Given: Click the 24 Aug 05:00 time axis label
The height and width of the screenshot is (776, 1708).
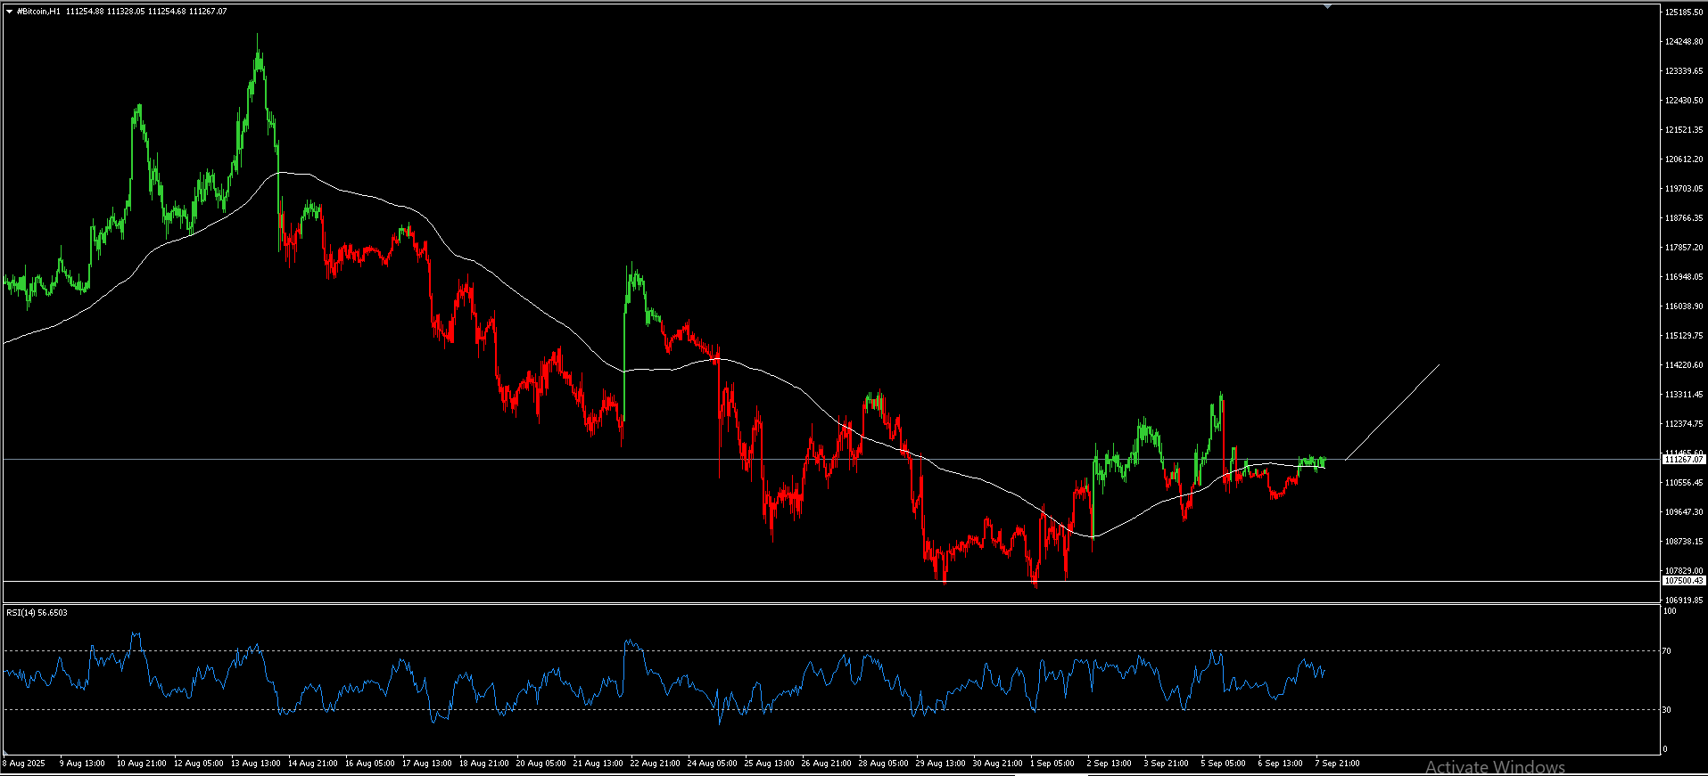Looking at the screenshot, I should tap(712, 764).
